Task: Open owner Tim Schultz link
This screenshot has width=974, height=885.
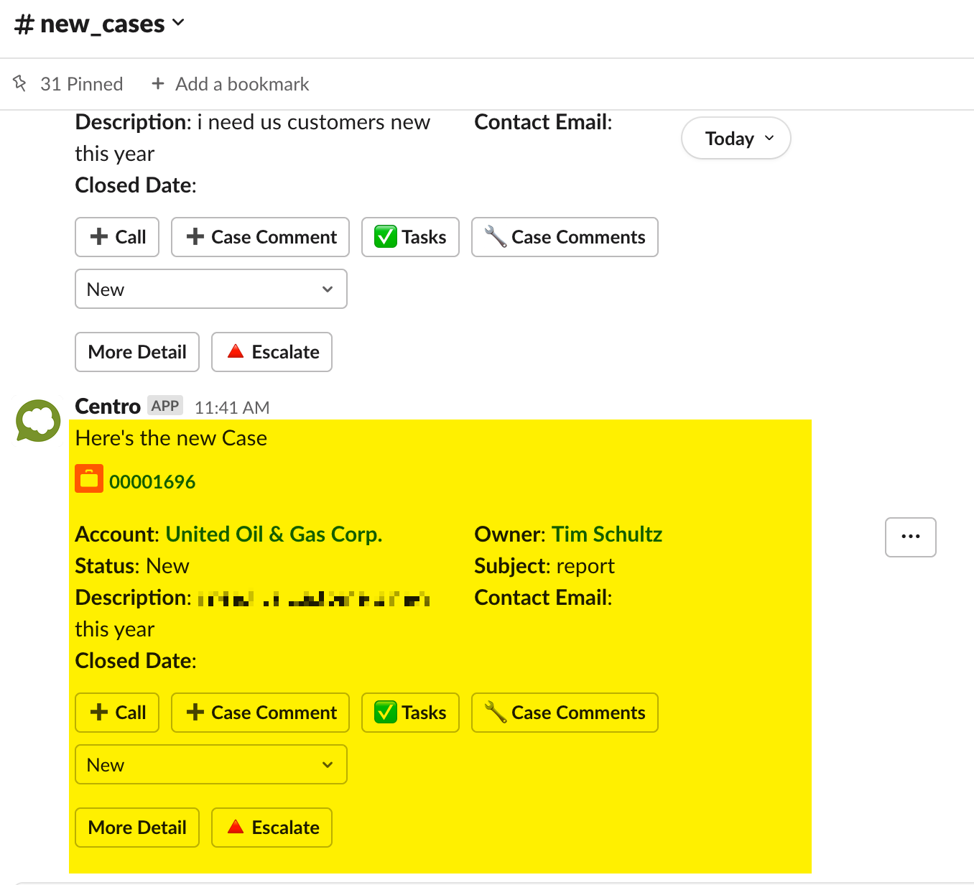Action: click(607, 534)
